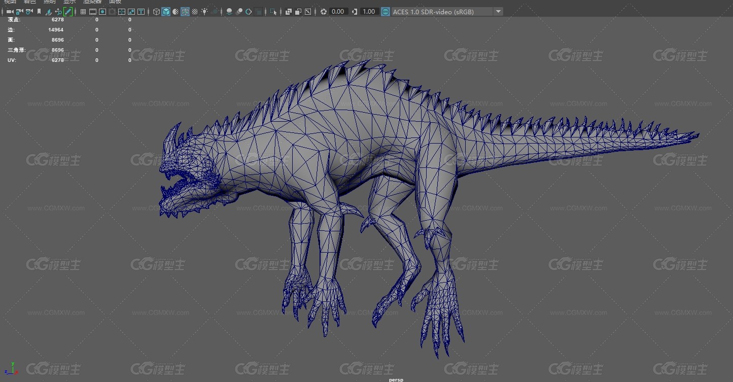This screenshot has width=733, height=382.
Task: Click the 面 count value 8696
Action: (x=57, y=40)
